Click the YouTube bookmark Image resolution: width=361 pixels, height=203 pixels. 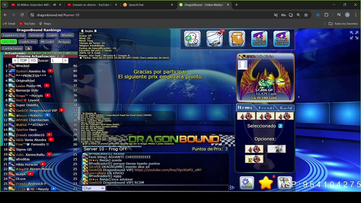(27, 24)
